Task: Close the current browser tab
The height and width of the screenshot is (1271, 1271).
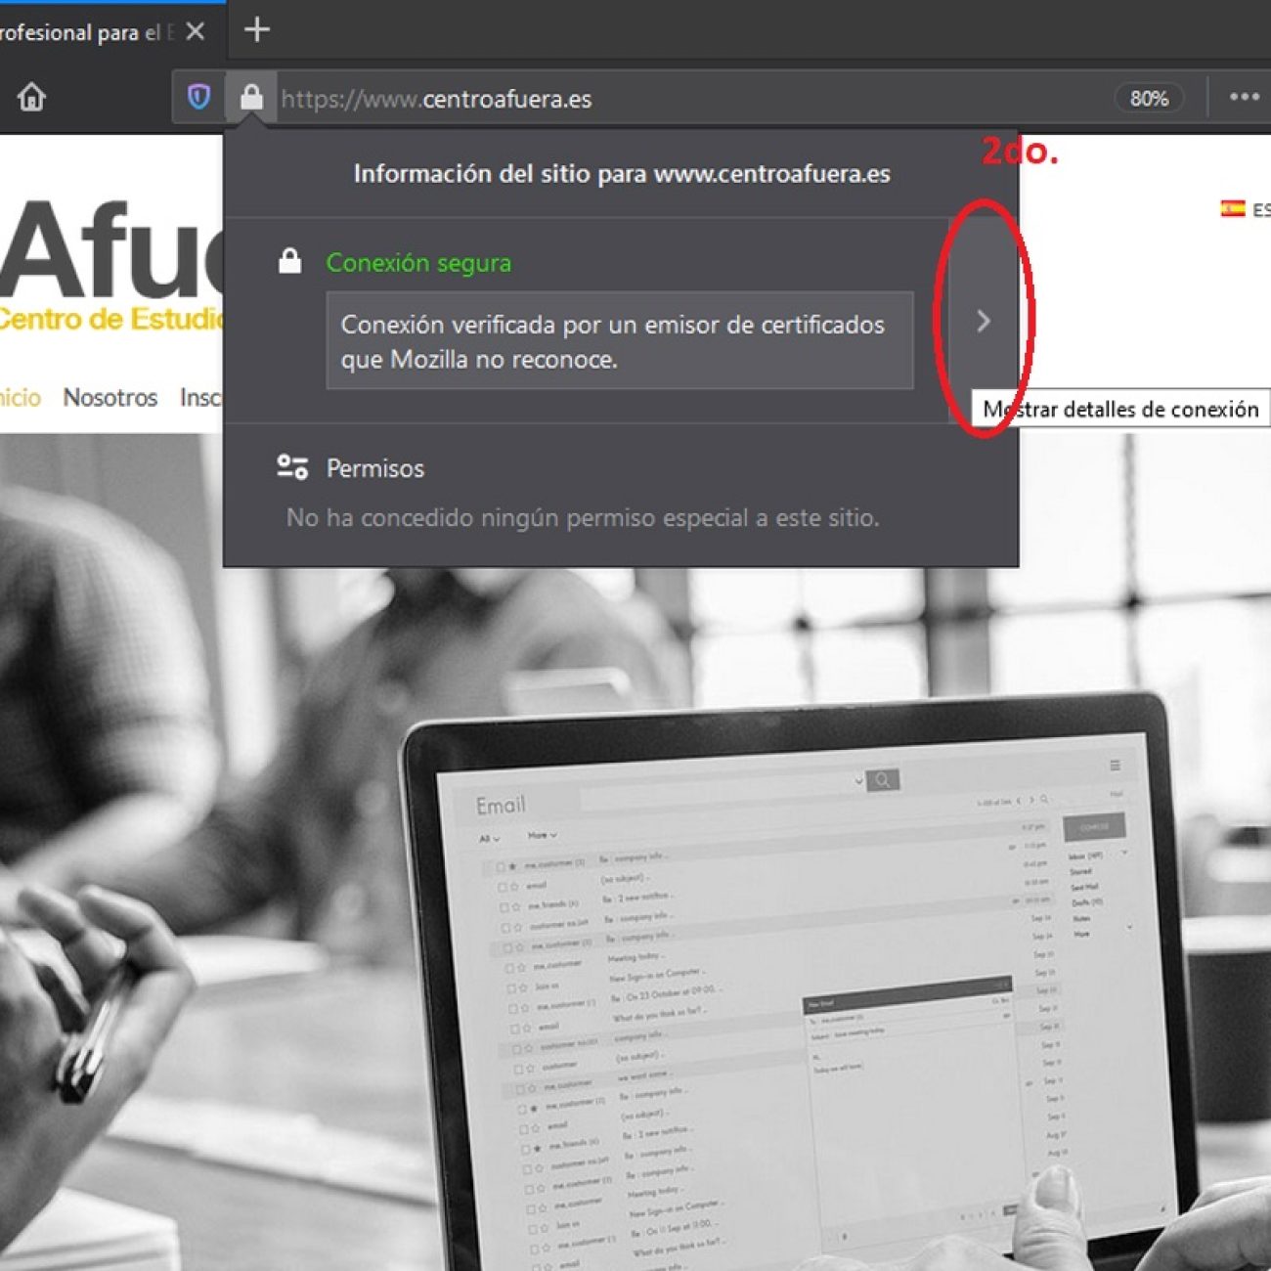Action: click(195, 32)
